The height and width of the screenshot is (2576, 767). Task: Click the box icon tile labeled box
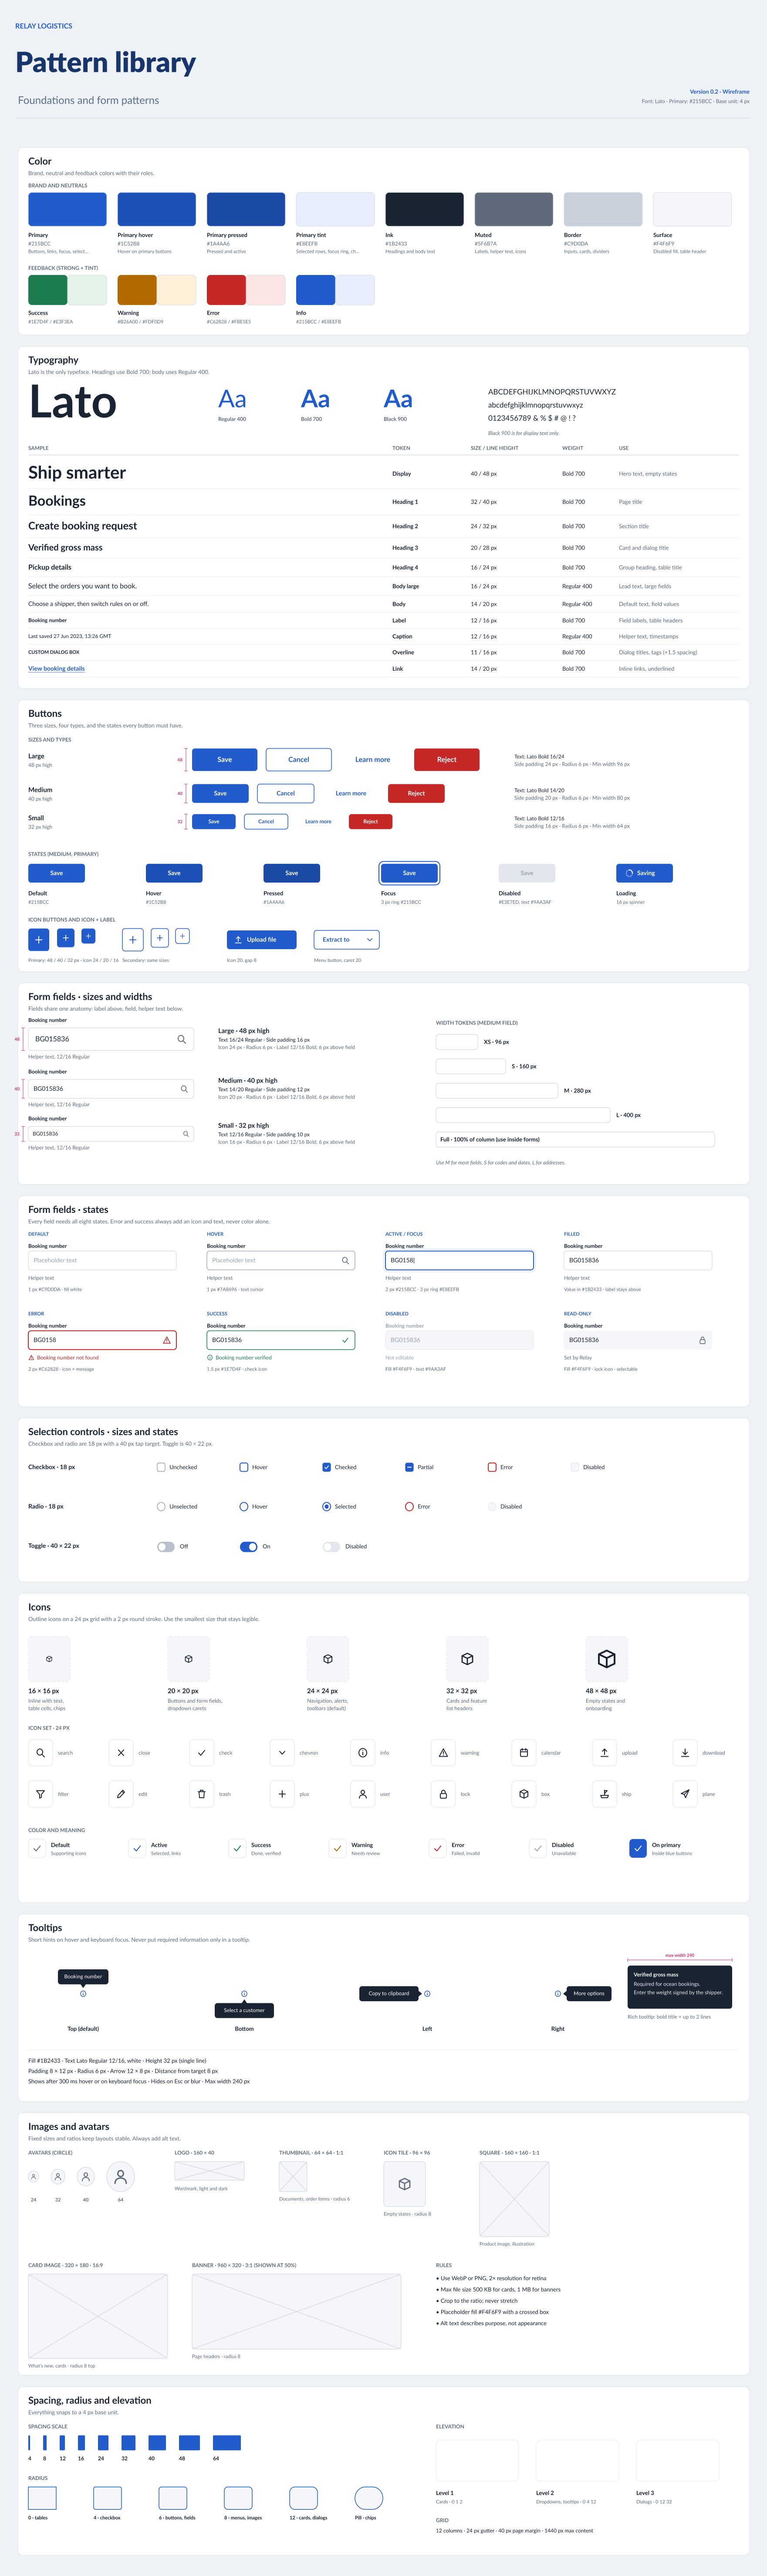(523, 1794)
